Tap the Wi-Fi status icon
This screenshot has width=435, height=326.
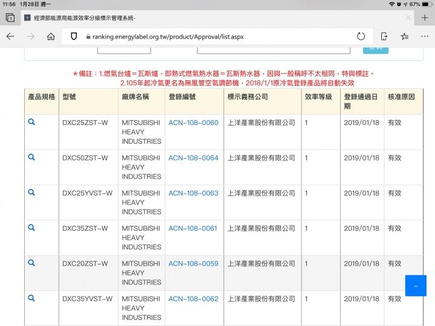pos(391,4)
